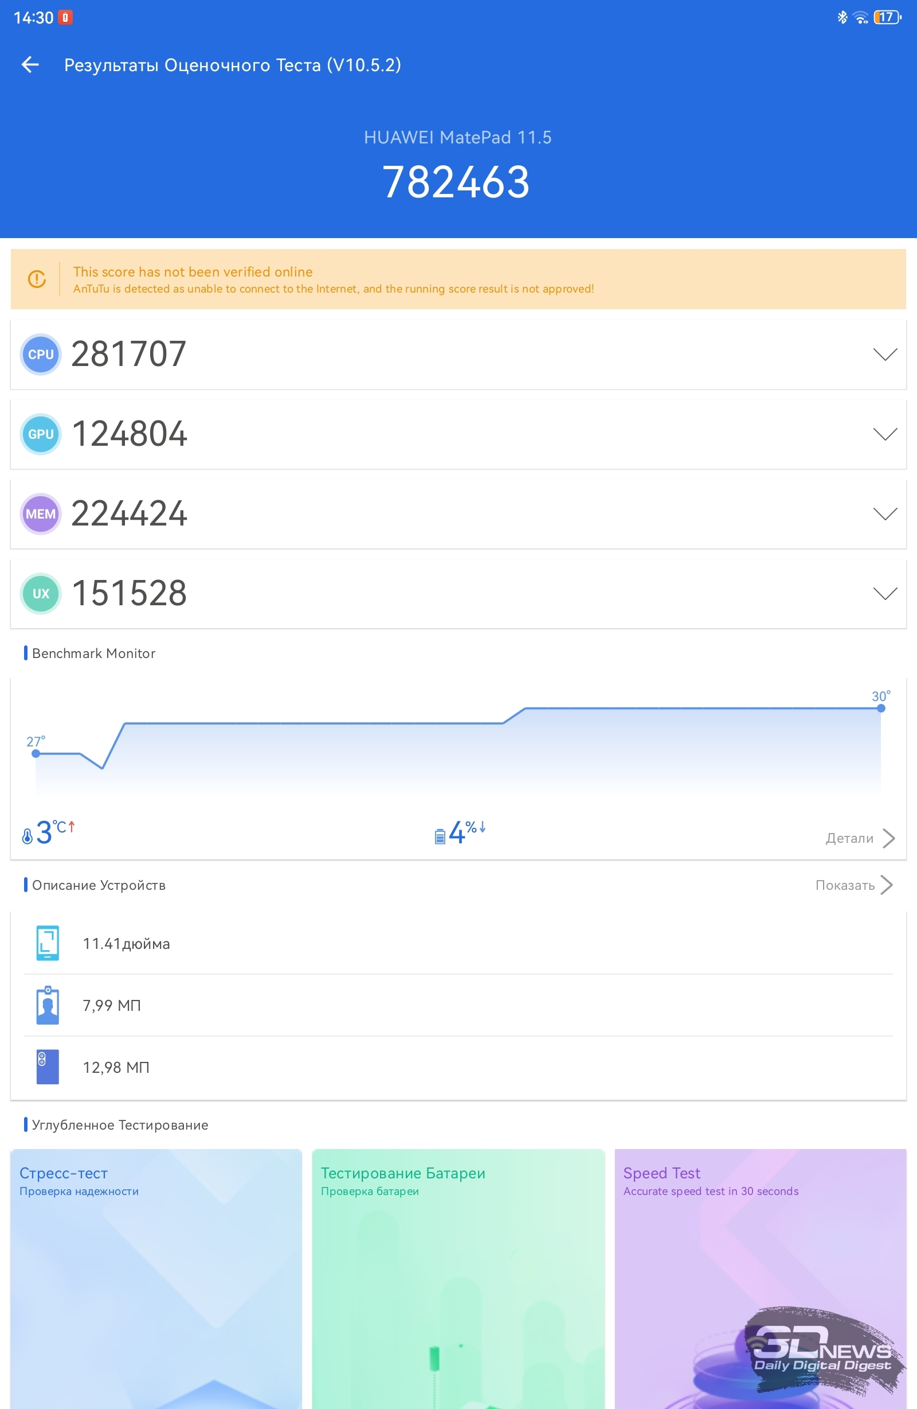Tap the rear camera icon
Viewport: 917px width, 1409px height.
click(x=48, y=1067)
